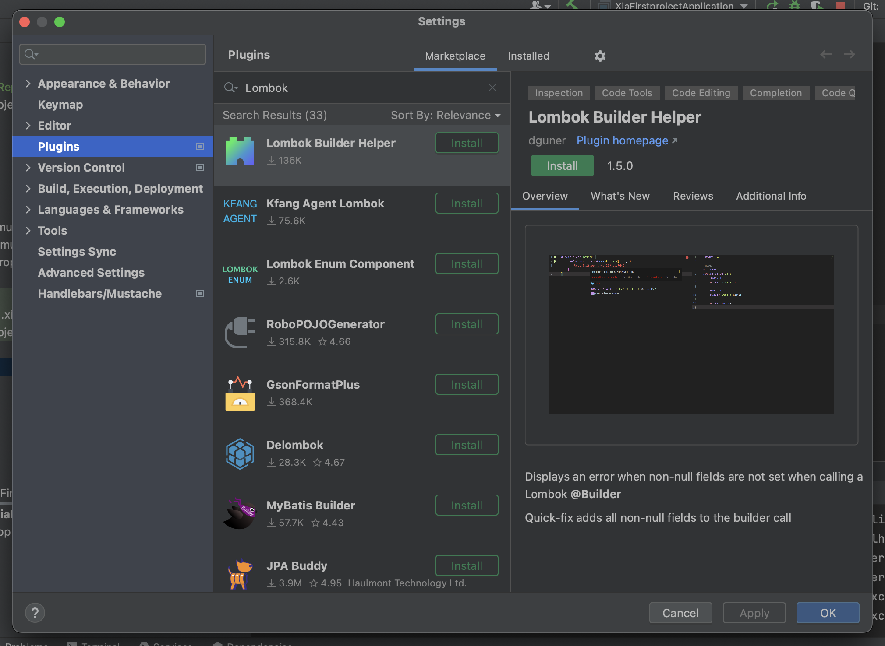Expand the Build, Execution, Deployment node
885x646 pixels.
click(28, 189)
